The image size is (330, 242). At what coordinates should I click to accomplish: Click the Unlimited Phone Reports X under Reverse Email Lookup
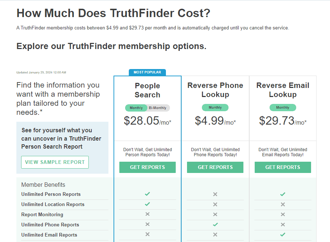283,225
